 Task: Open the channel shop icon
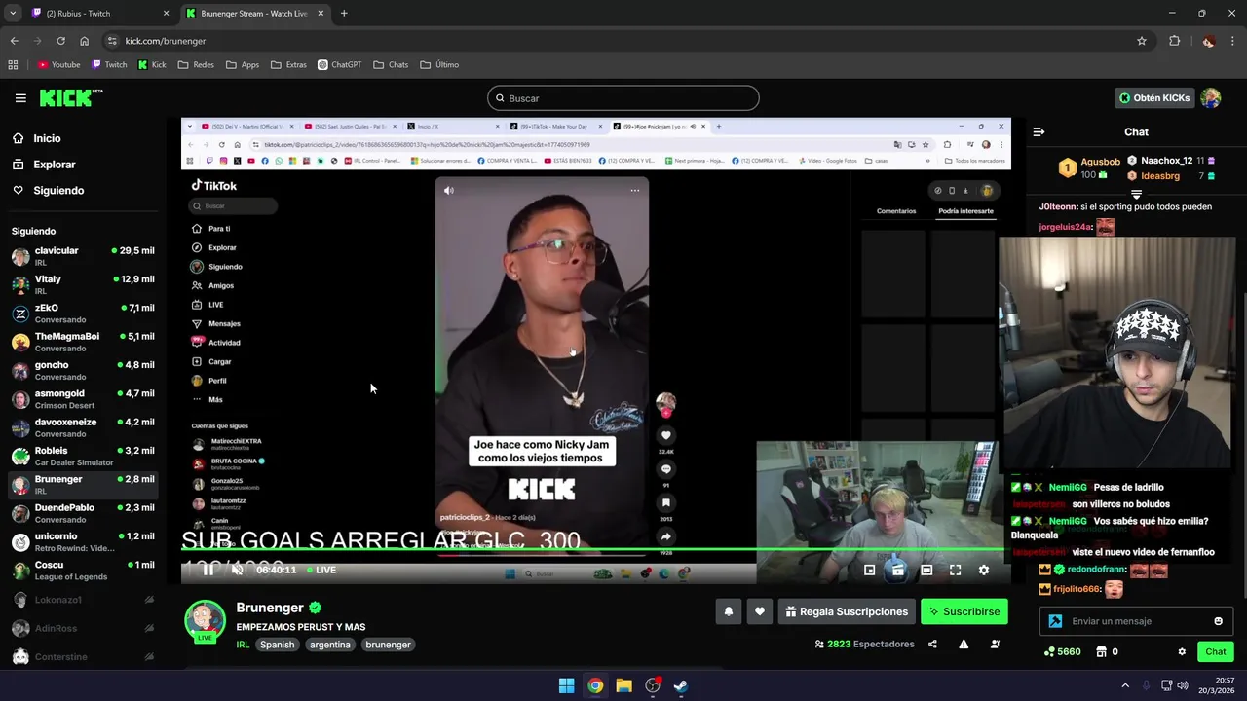(x=1102, y=651)
